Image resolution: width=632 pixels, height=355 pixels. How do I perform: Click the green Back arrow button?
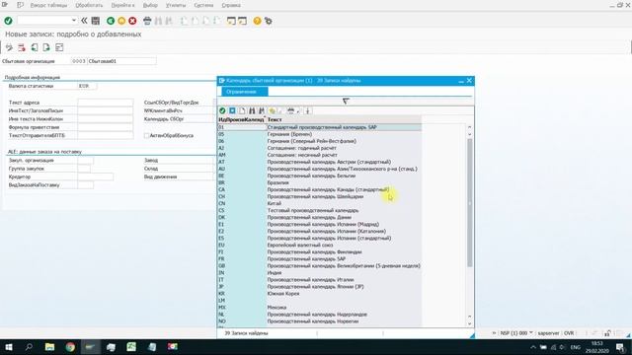pyautogui.click(x=111, y=21)
